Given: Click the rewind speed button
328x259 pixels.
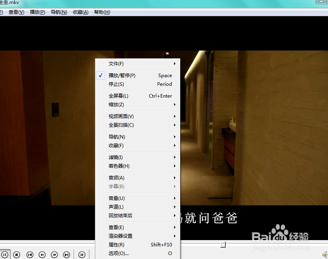Looking at the screenshot, I should 42,255.
